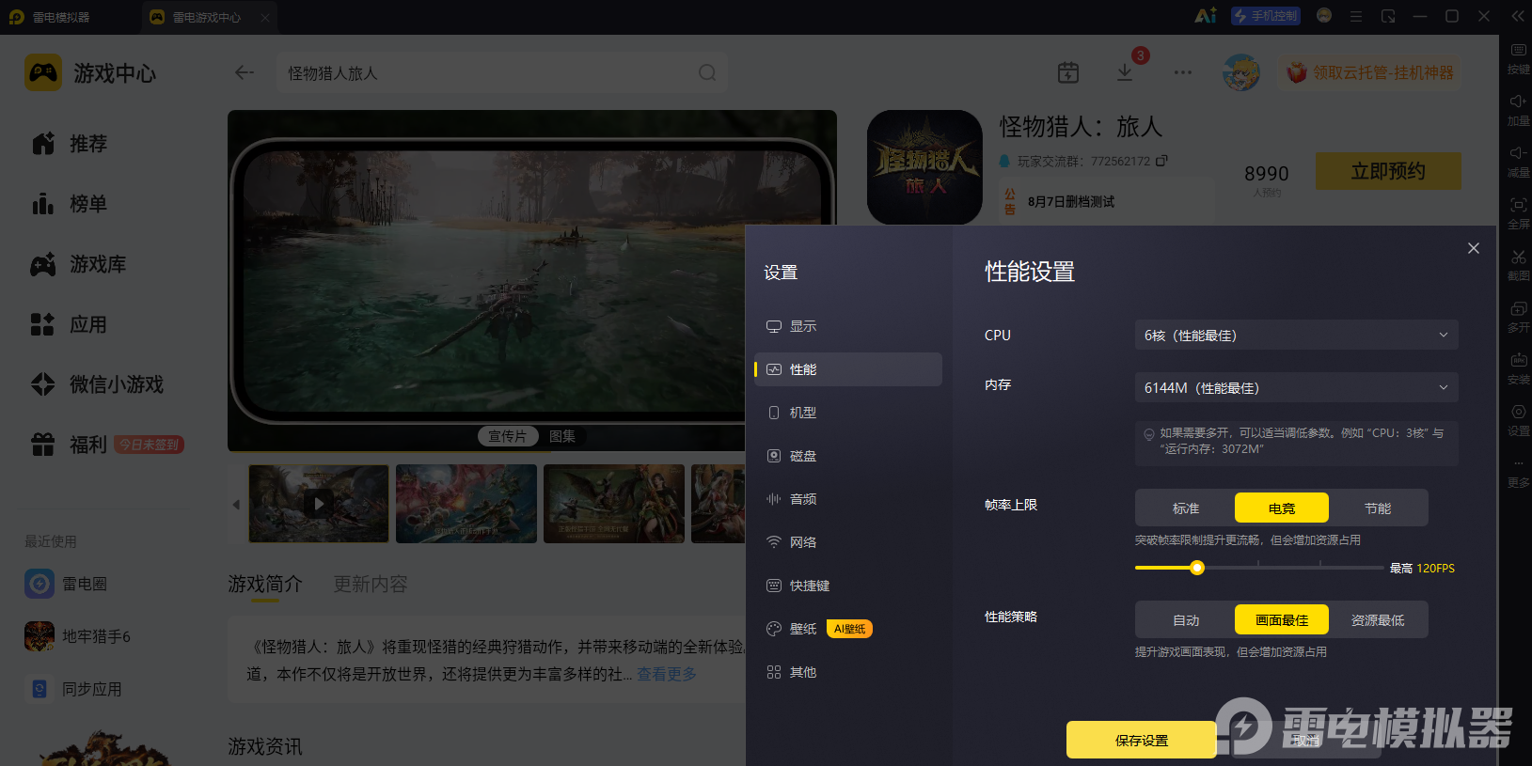
Task: Switch to the 更新内容 tab
Action: pos(371,584)
